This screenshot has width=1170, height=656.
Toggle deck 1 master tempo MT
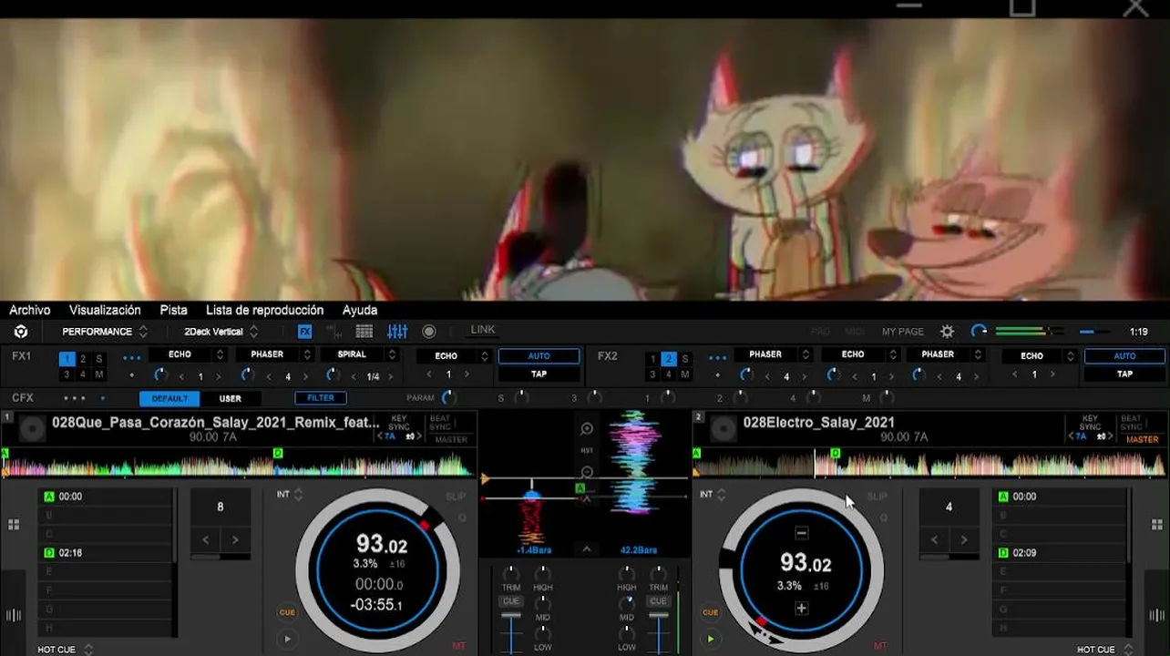(x=458, y=645)
